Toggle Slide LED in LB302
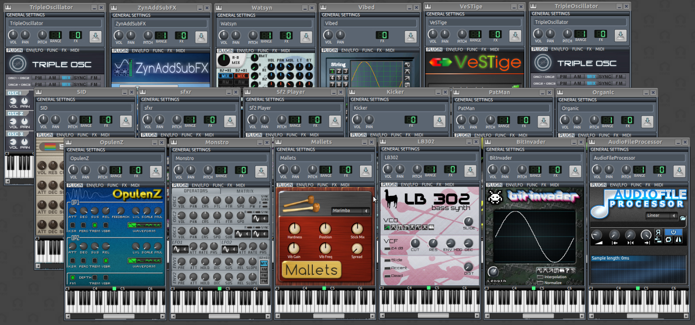This screenshot has height=325, width=695. (387, 260)
